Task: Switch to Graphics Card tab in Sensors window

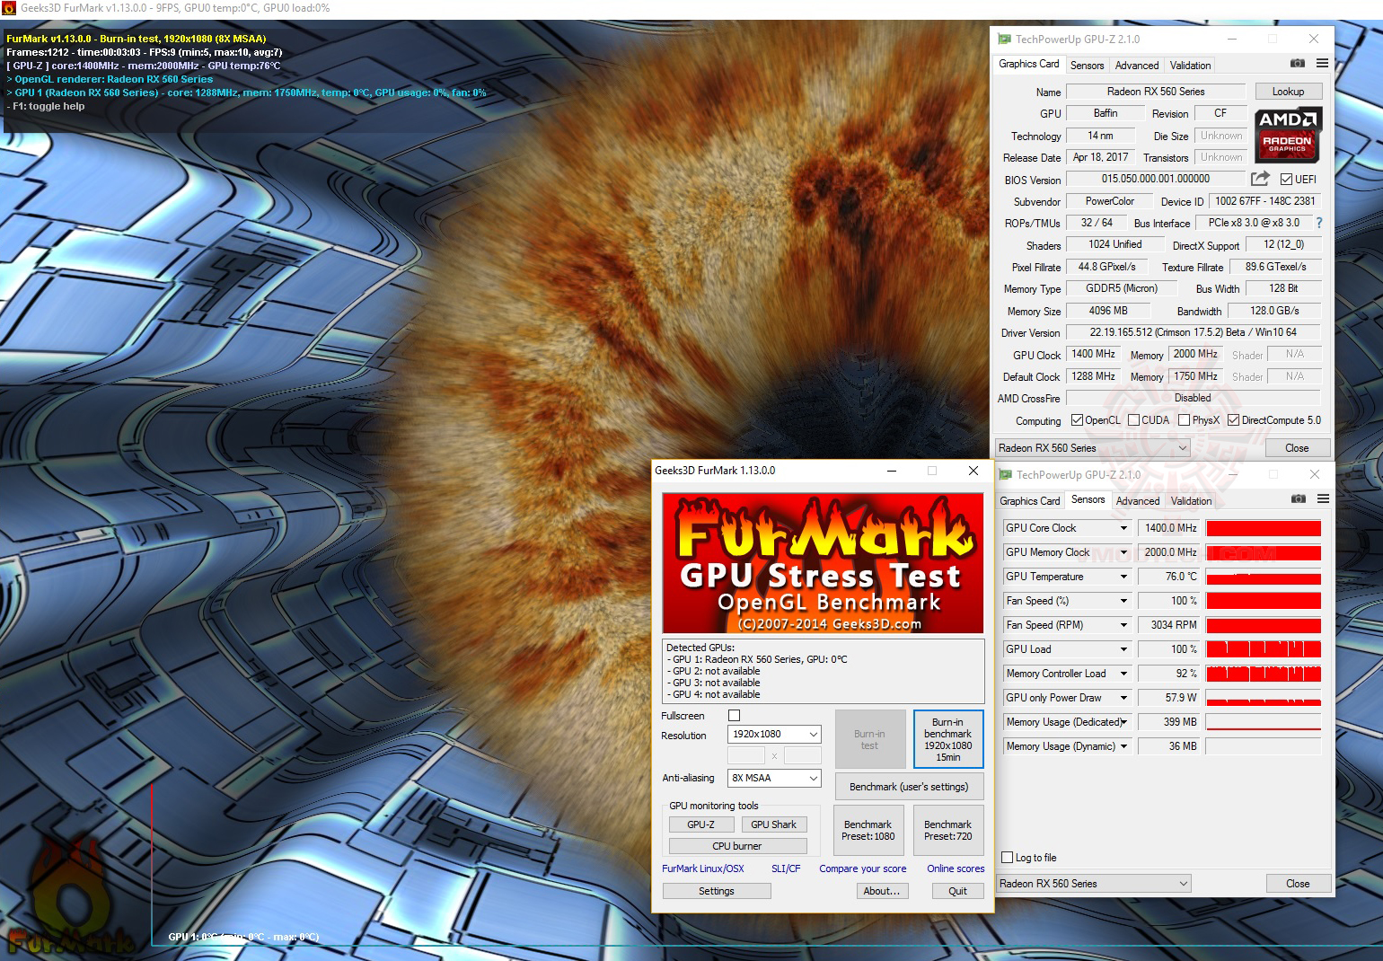Action: coord(1030,501)
